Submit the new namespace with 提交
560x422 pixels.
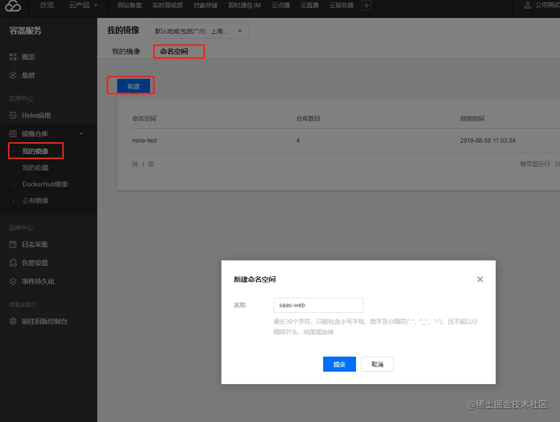click(x=339, y=364)
